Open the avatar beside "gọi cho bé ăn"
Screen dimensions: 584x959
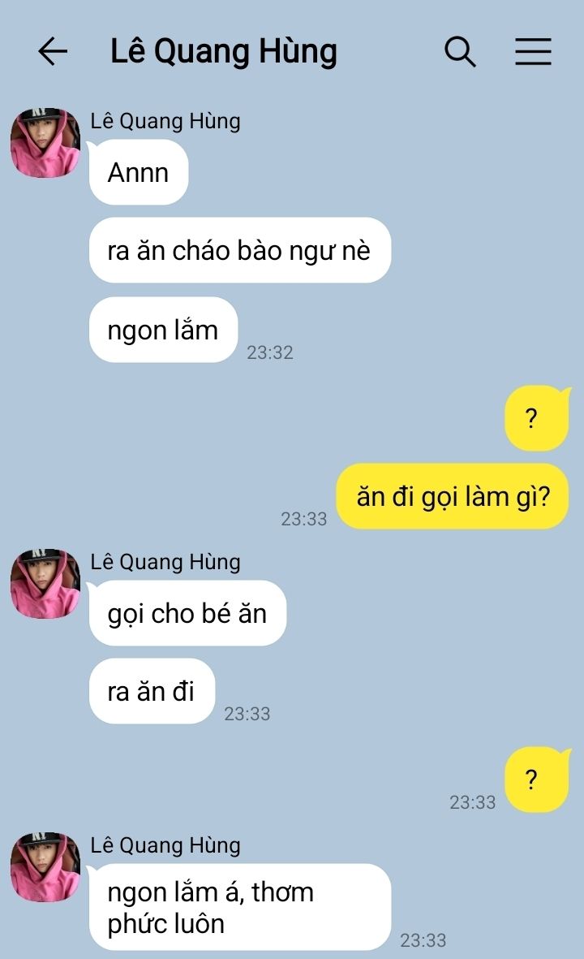pos(45,584)
